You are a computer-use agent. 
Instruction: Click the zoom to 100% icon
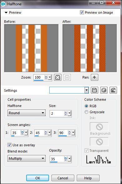click(x=67, y=77)
